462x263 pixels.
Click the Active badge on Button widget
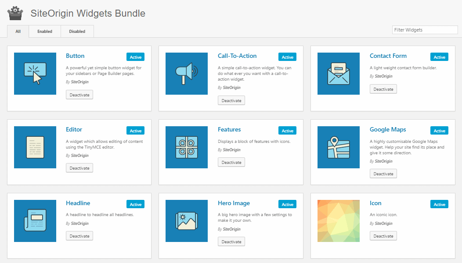point(136,57)
